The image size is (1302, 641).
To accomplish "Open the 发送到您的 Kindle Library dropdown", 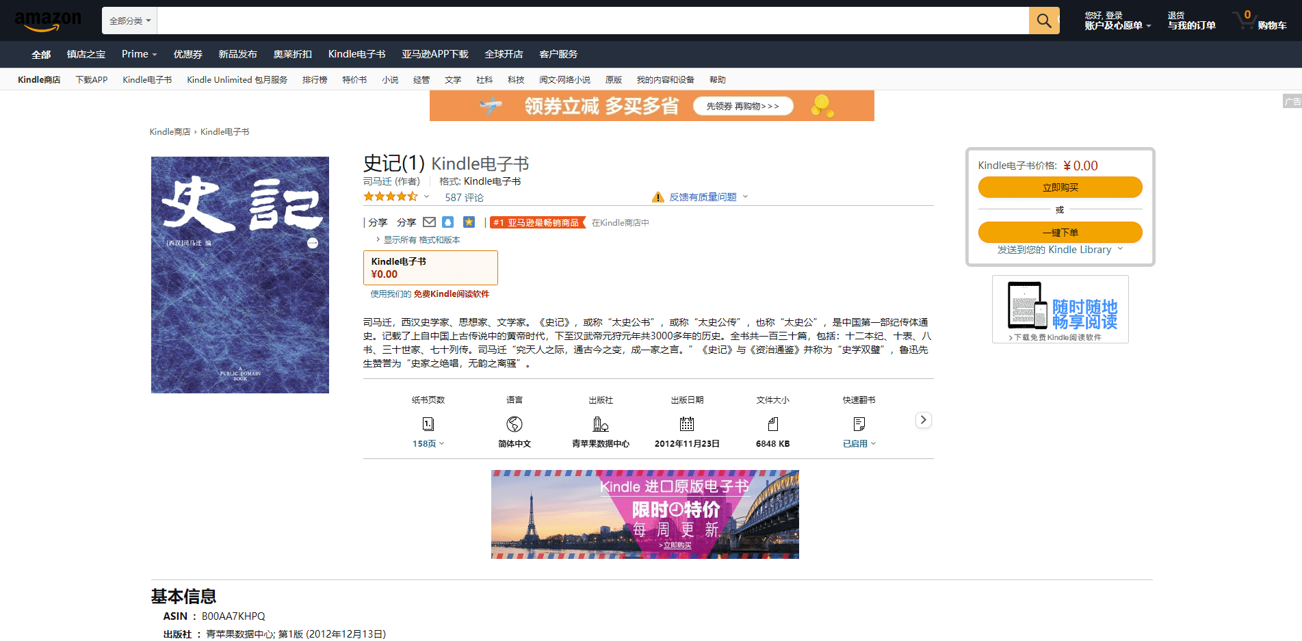I will (x=1060, y=250).
